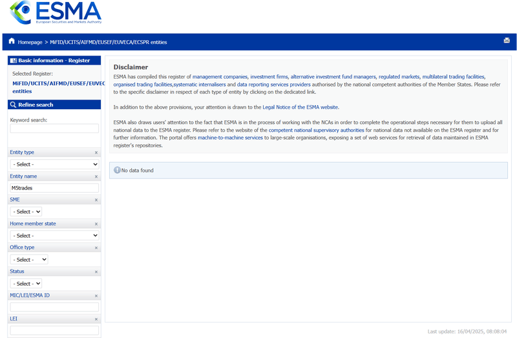This screenshot has height=338, width=517.
Task: Click the No data found info icon
Action: pyautogui.click(x=117, y=170)
